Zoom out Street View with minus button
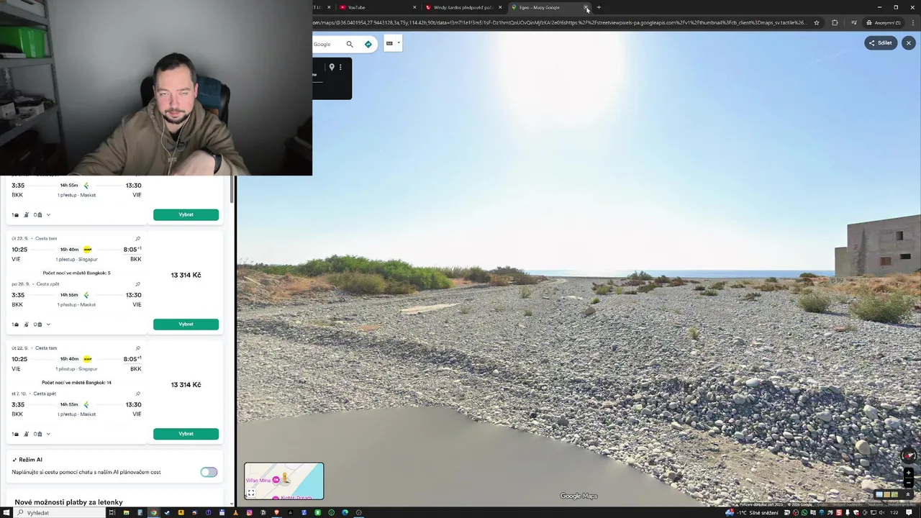The height and width of the screenshot is (518, 921). tap(908, 482)
